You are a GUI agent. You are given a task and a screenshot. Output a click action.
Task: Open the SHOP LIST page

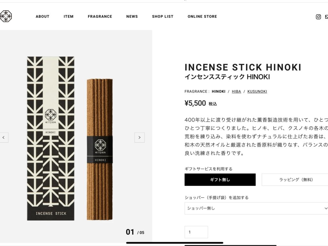163,17
